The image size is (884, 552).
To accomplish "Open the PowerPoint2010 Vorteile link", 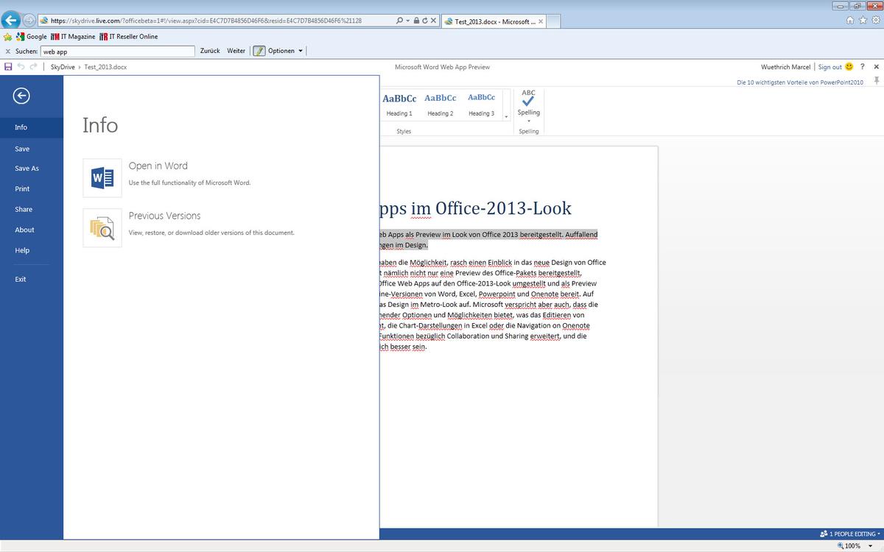I will 799,82.
